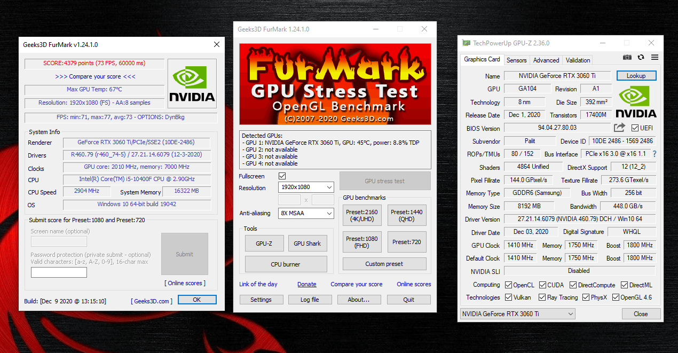Image resolution: width=678 pixels, height=353 pixels.
Task: Open GPU-Z hamburger menu
Action: [655, 57]
